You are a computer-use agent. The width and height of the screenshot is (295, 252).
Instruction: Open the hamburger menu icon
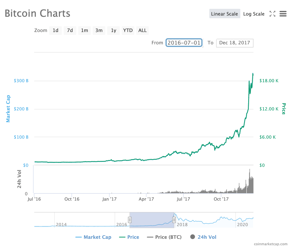(x=283, y=14)
